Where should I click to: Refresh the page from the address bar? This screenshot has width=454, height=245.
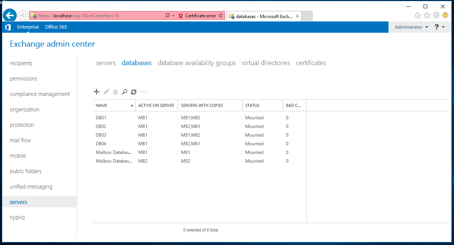[x=221, y=16]
